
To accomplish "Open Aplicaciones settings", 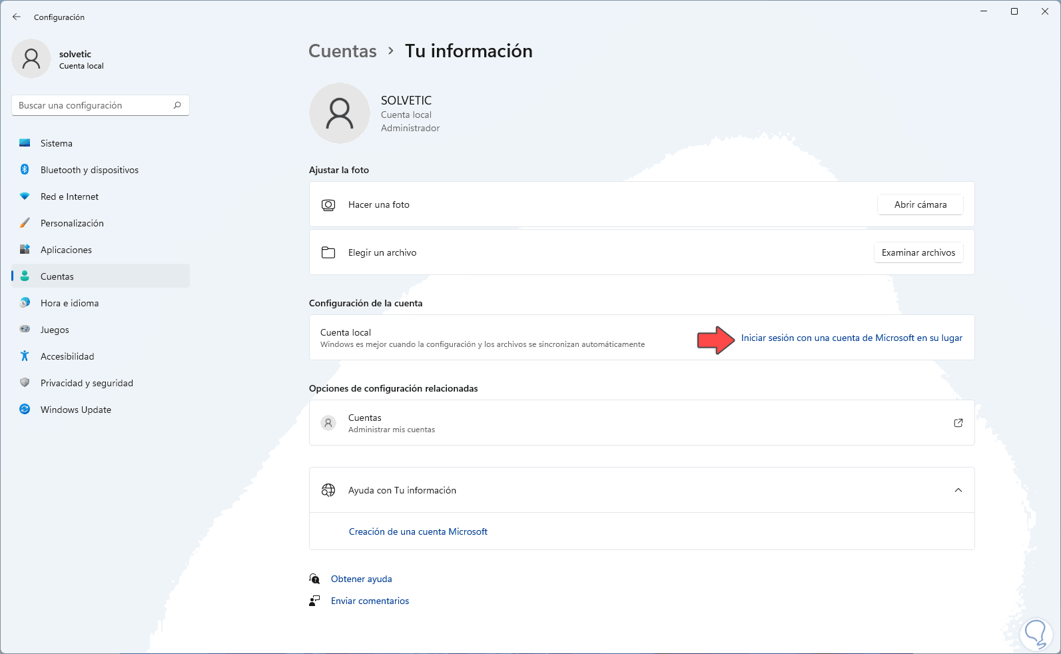I will click(101, 250).
